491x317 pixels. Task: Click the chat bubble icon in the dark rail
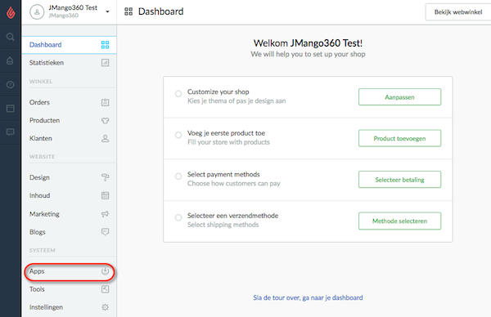(11, 132)
